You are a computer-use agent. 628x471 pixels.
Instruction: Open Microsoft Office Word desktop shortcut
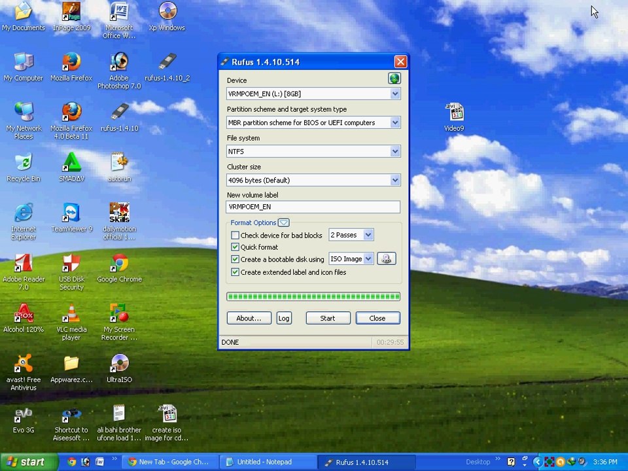click(x=119, y=20)
